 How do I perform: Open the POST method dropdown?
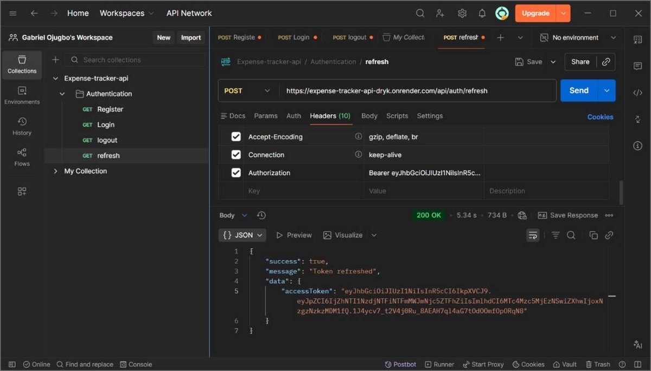pyautogui.click(x=248, y=91)
